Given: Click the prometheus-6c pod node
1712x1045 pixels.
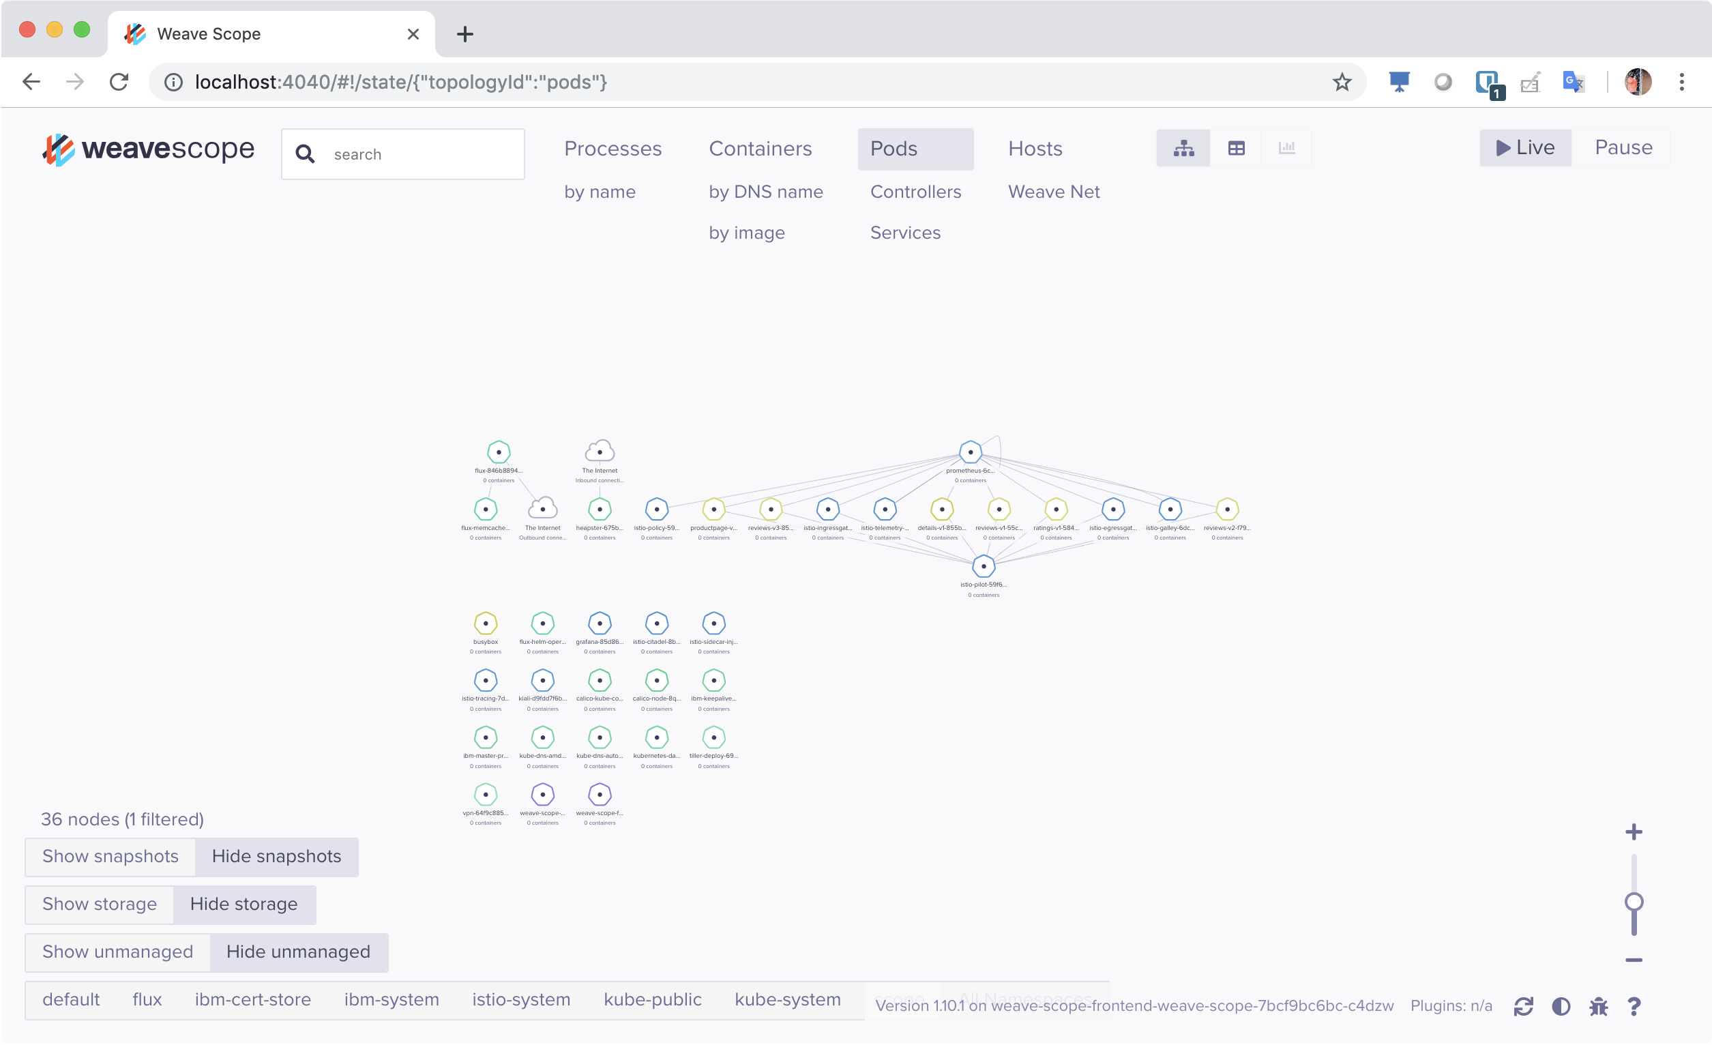Looking at the screenshot, I should (x=970, y=452).
